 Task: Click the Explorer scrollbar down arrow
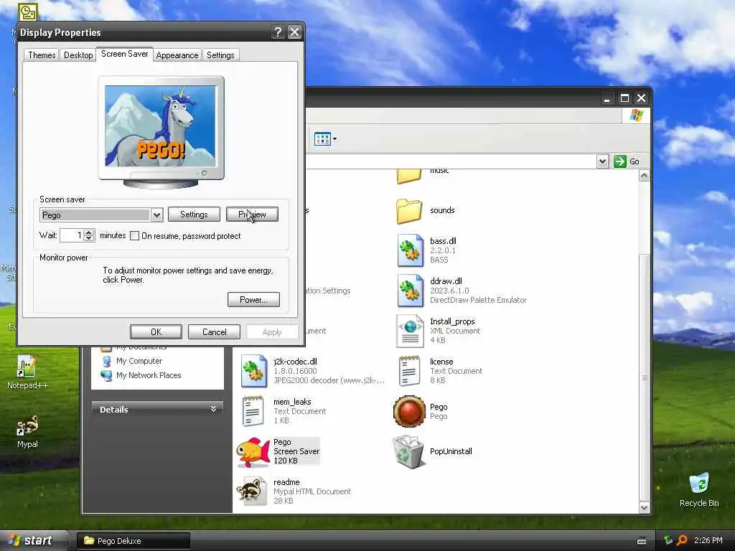tap(644, 507)
